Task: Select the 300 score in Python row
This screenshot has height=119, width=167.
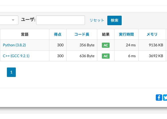Action: point(60,45)
